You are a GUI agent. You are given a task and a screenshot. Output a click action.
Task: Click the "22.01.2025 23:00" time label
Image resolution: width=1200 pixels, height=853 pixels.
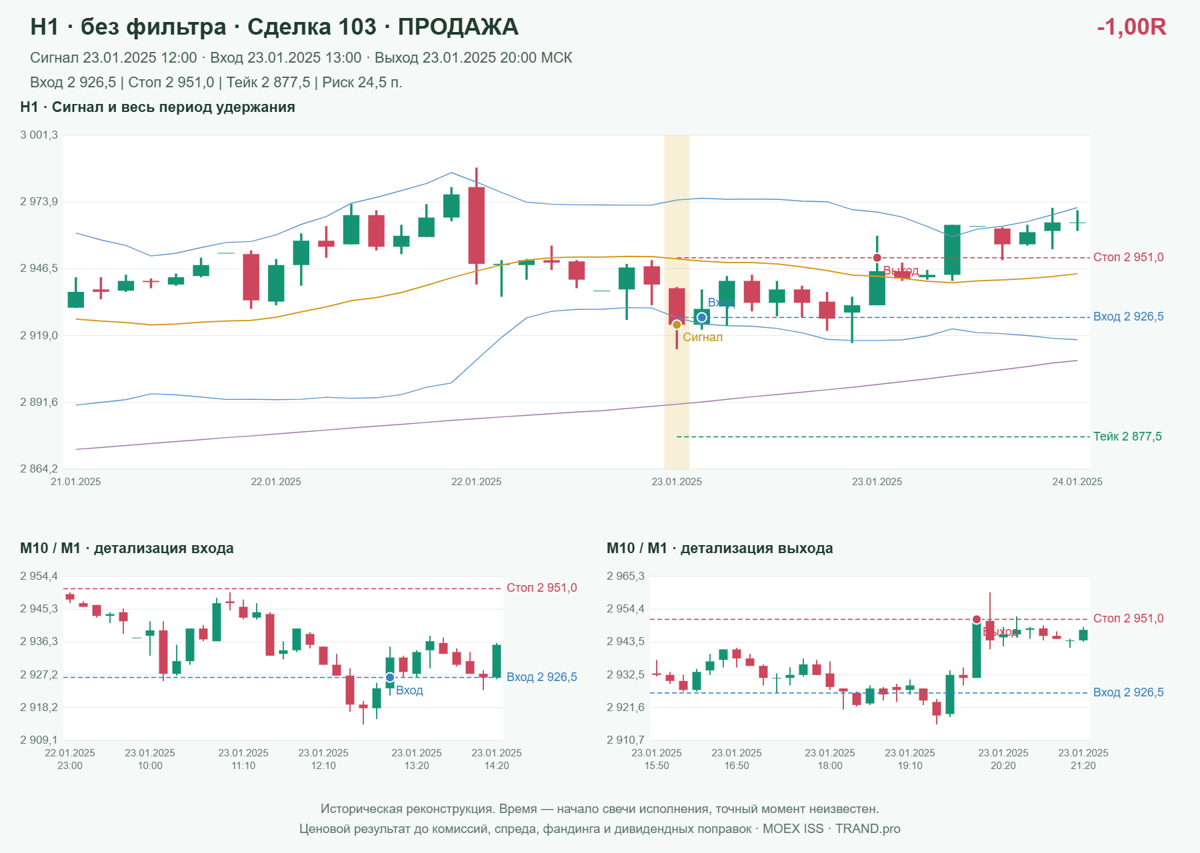(70, 759)
